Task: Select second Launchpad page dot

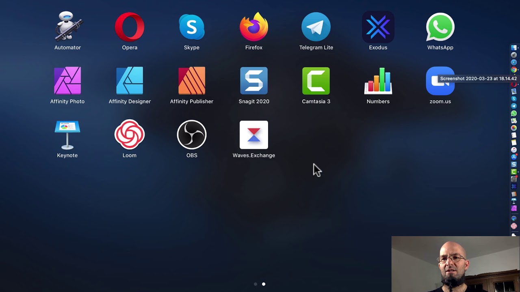Action: [264, 284]
